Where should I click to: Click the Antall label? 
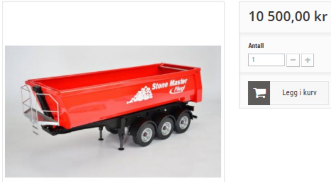tap(256, 46)
